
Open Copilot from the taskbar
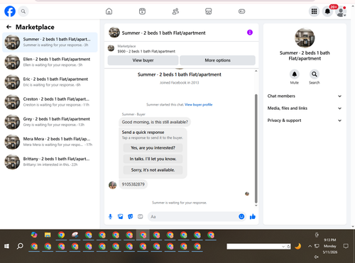(x=34, y=235)
